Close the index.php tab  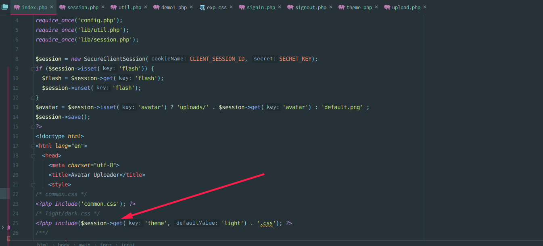52,7
